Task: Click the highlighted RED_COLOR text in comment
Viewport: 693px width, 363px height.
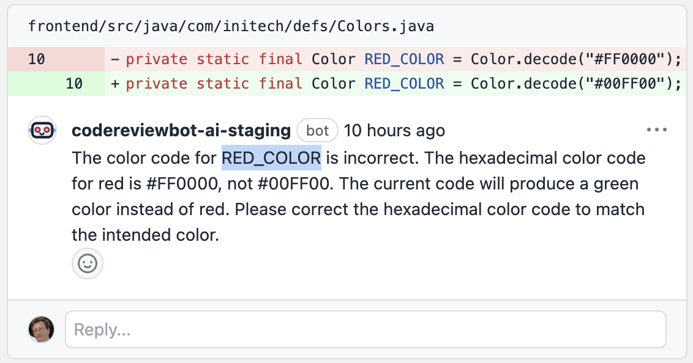Action: click(271, 158)
